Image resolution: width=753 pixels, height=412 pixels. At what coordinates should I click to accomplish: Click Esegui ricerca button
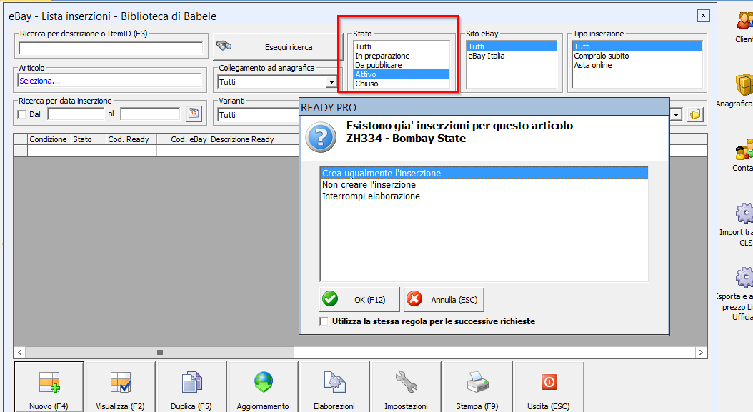(276, 46)
